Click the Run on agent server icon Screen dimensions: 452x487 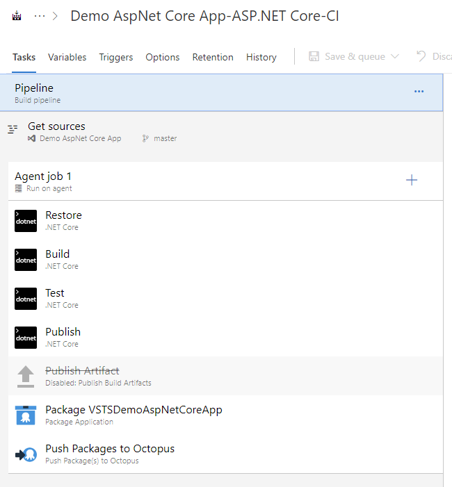(18, 188)
